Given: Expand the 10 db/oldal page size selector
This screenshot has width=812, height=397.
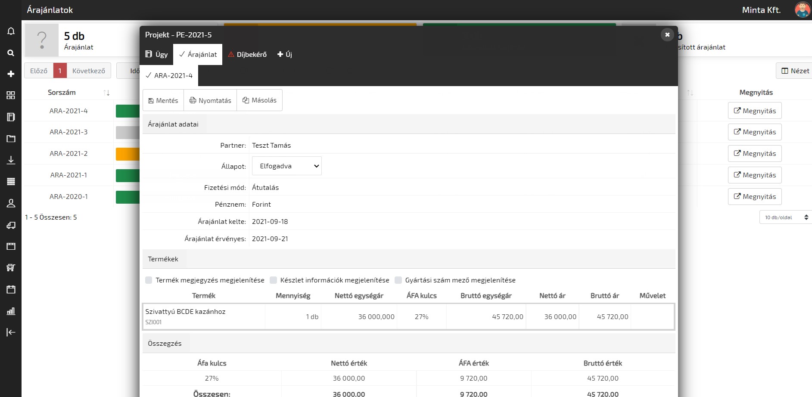Looking at the screenshot, I should tap(785, 217).
